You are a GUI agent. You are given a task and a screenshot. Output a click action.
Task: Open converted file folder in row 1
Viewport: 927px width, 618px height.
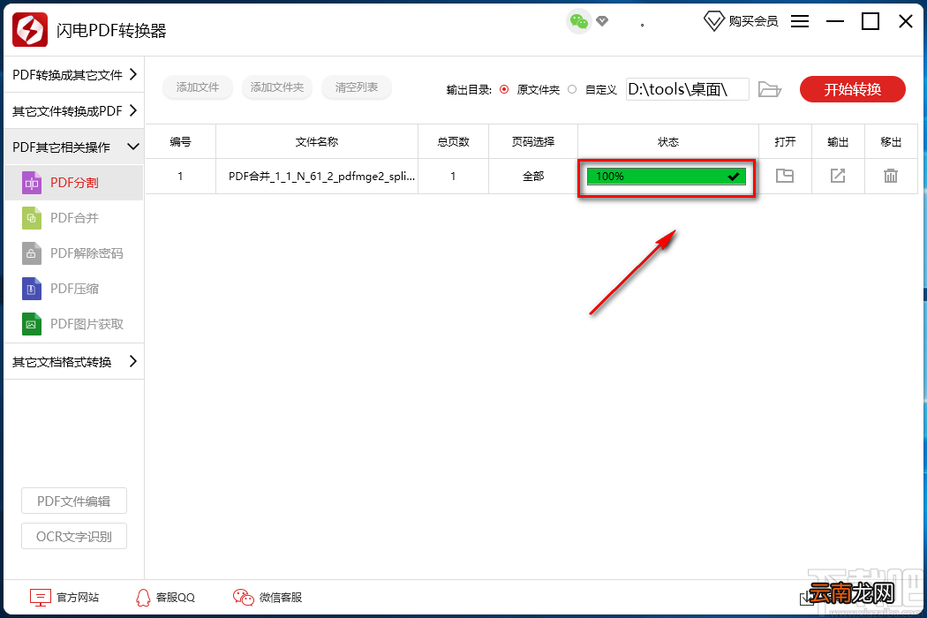point(785,176)
